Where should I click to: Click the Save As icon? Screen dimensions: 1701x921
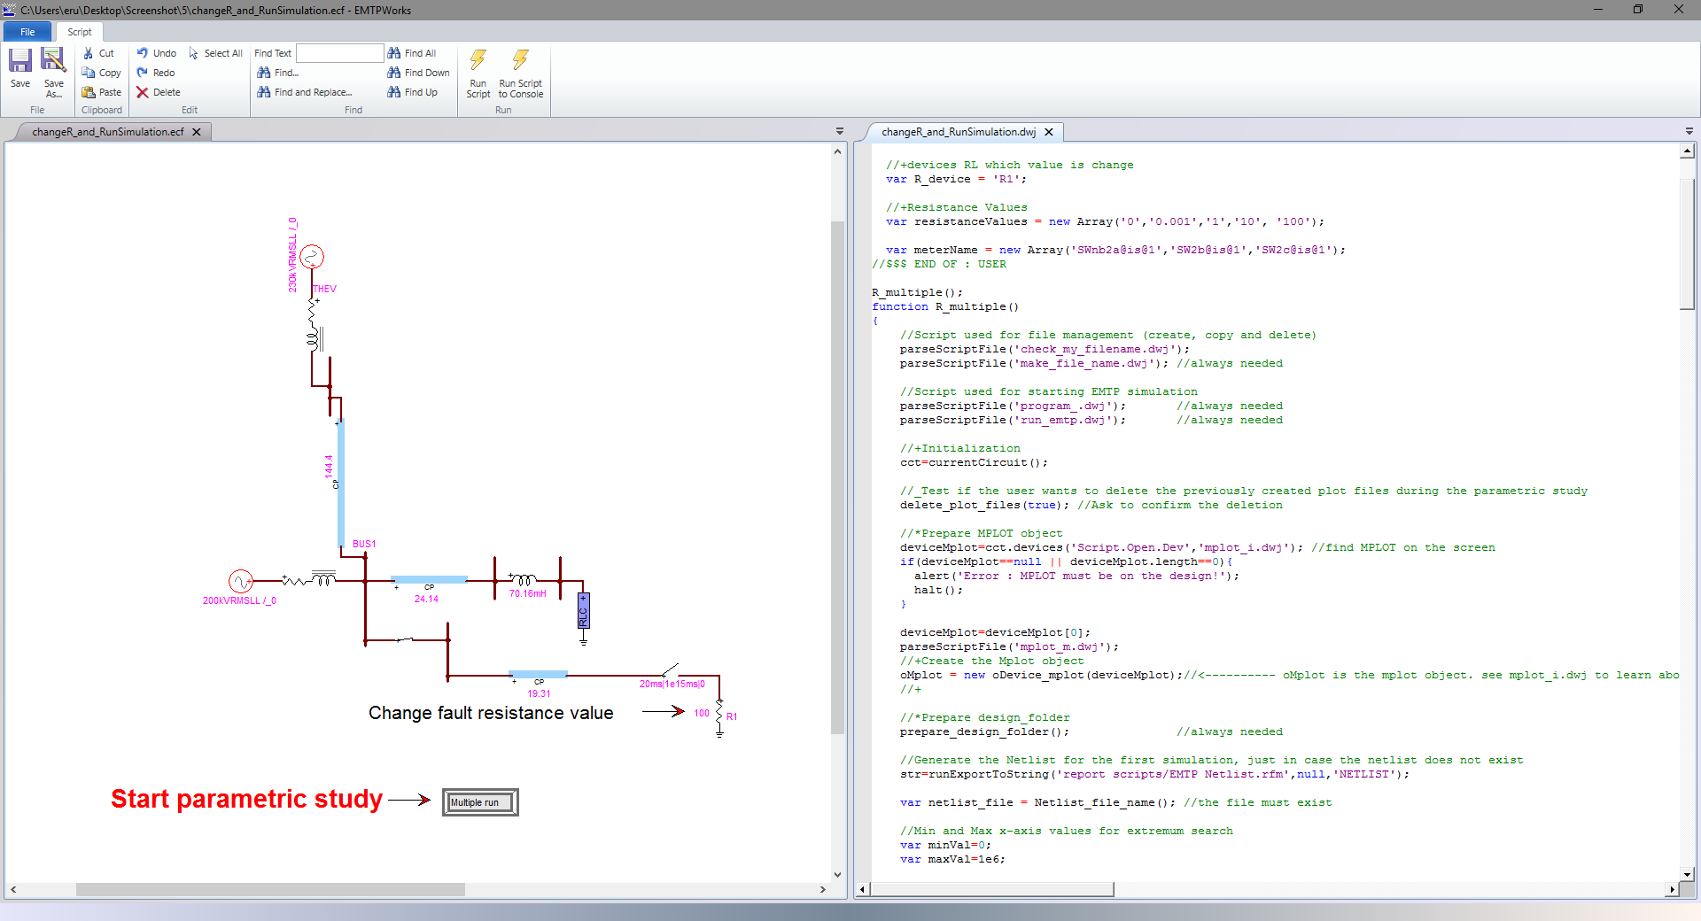pyautogui.click(x=53, y=61)
